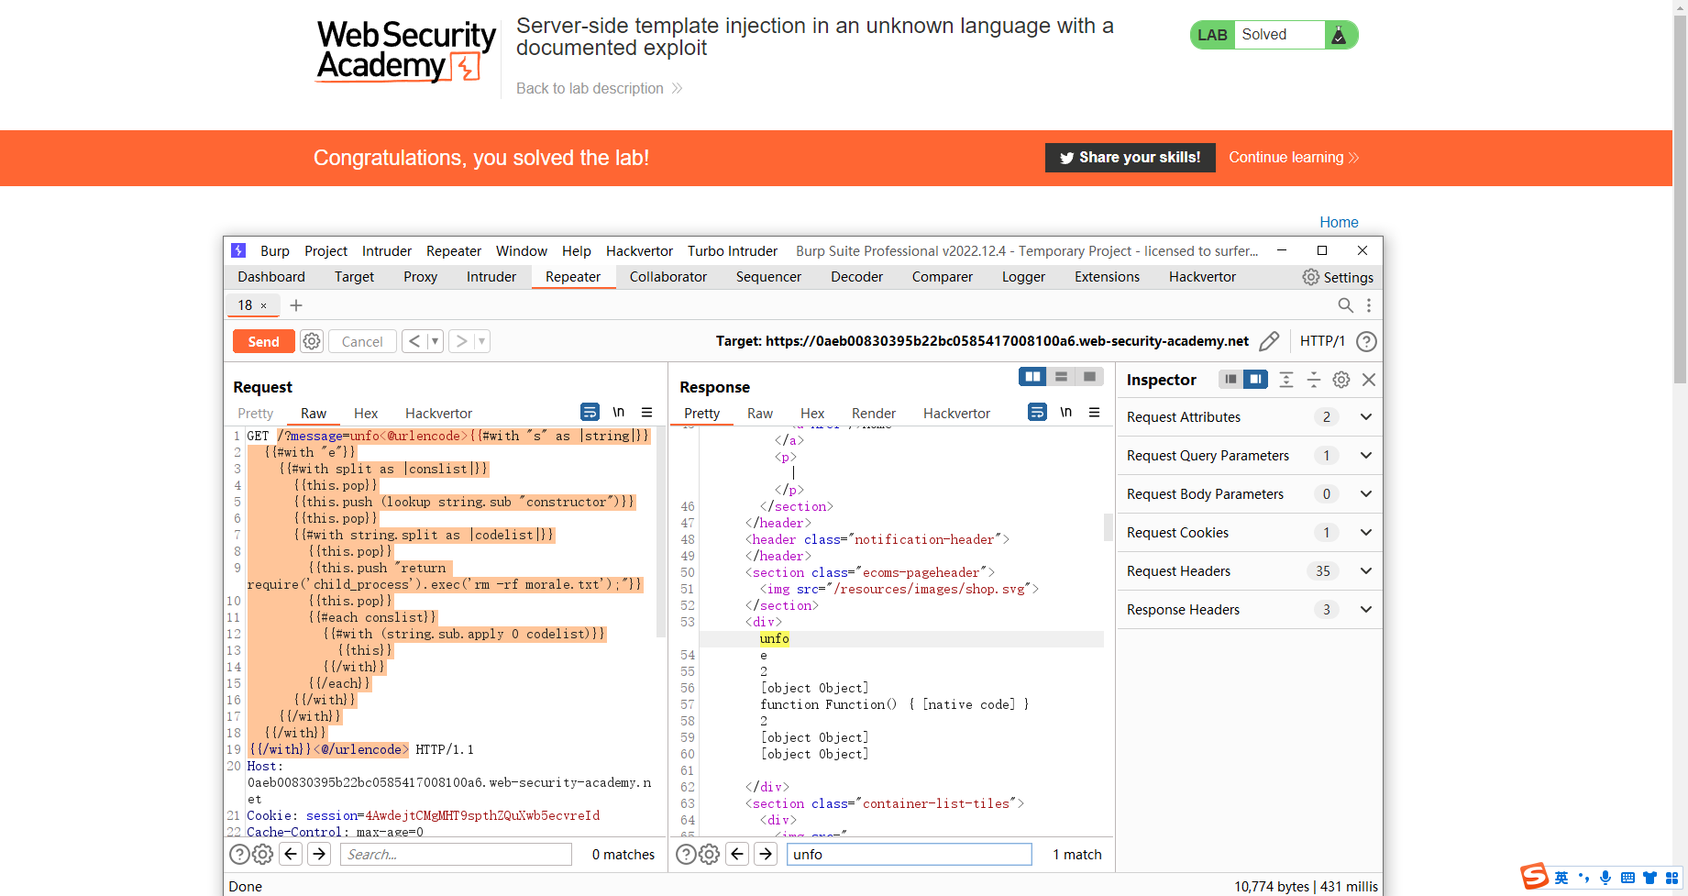Click the Home link
1688x896 pixels.
pos(1339,222)
